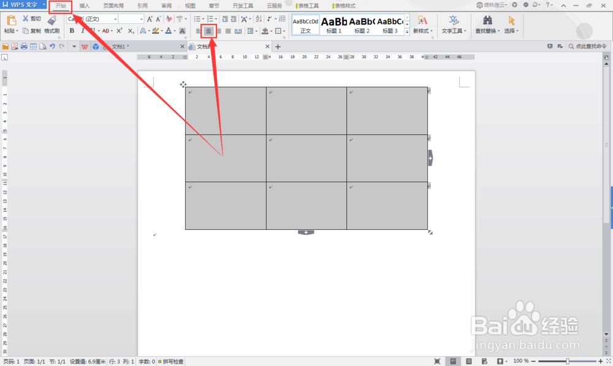Toggle spell check (拼写检查) in status bar

pos(171,361)
